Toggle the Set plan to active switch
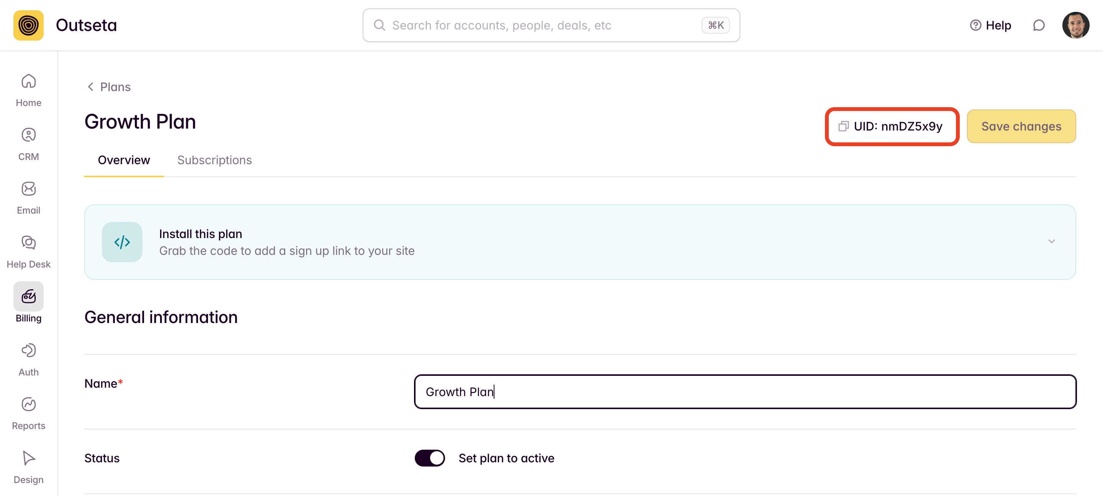Image resolution: width=1103 pixels, height=496 pixels. 429,458
